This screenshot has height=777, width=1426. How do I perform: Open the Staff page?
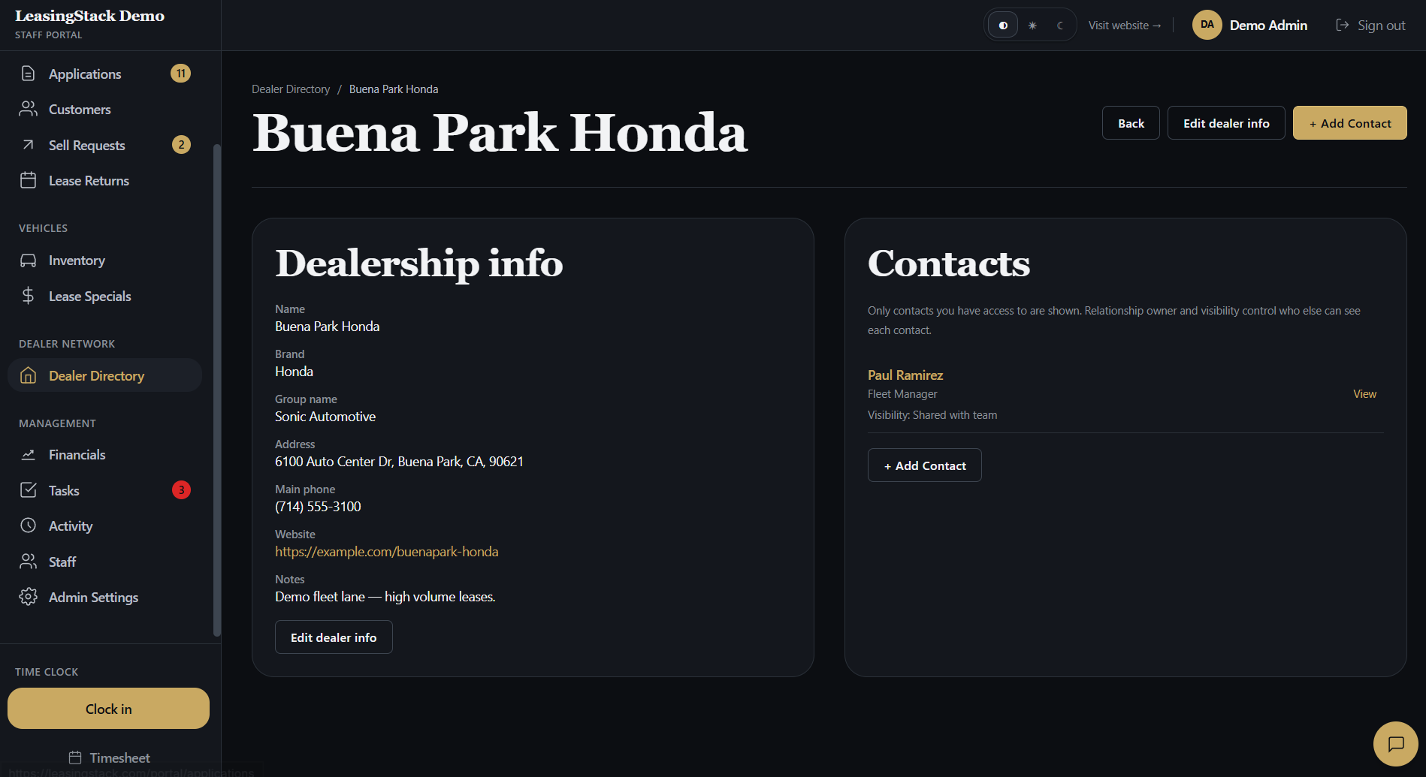pyautogui.click(x=105, y=562)
